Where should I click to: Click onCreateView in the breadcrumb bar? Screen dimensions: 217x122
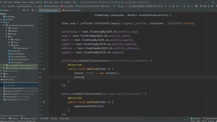pos(67,6)
